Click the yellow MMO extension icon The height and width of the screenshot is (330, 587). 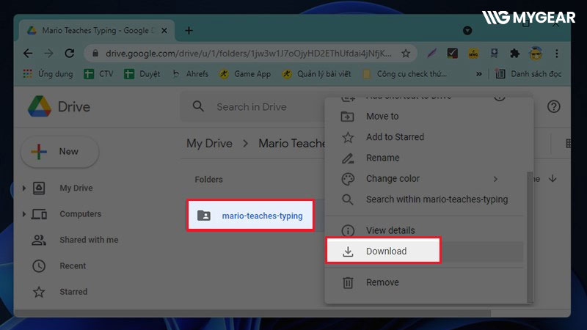pos(473,54)
